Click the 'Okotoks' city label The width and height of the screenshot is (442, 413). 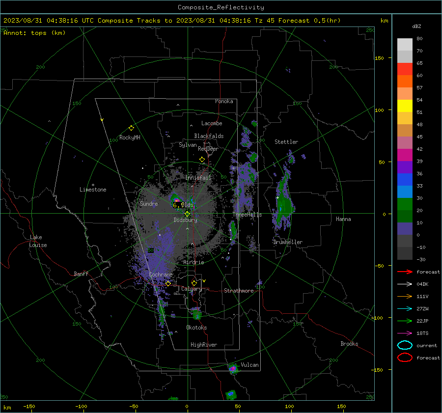coord(196,328)
